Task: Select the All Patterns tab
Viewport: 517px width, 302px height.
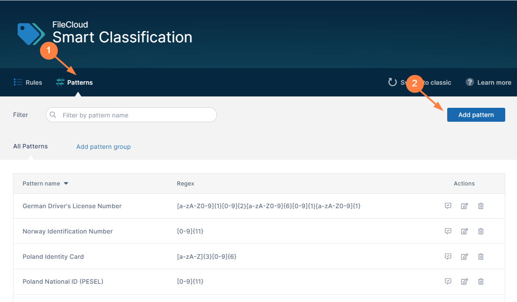Action: tap(31, 146)
